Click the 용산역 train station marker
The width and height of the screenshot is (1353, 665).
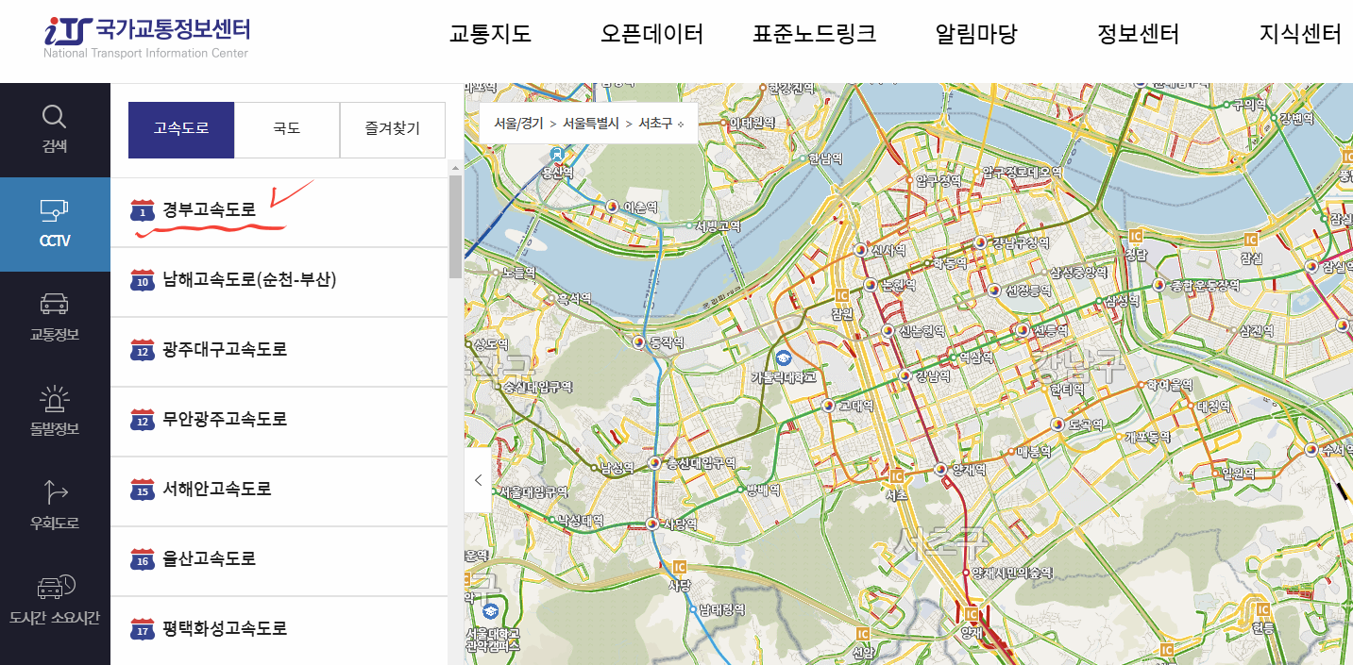click(558, 155)
